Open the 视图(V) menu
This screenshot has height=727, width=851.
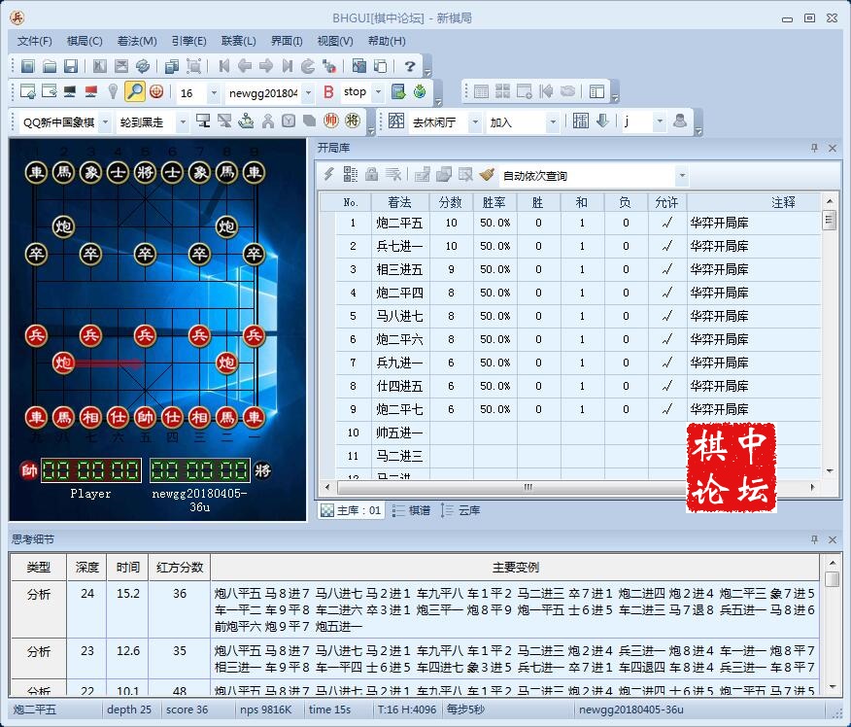(335, 41)
